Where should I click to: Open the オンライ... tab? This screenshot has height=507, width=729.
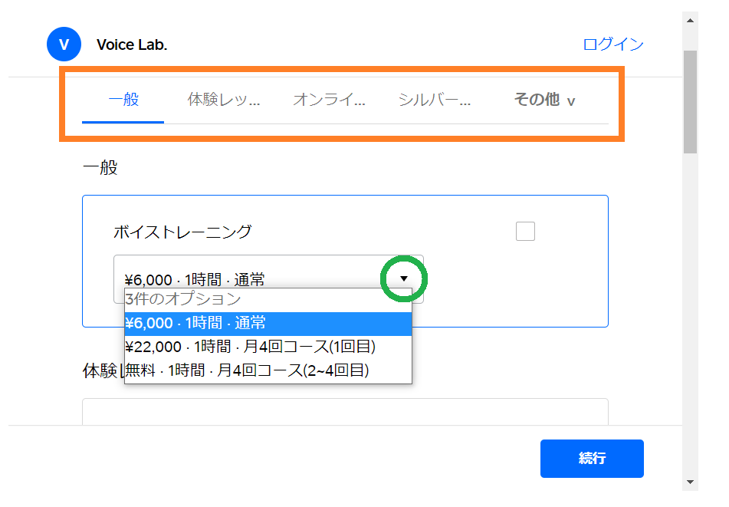pyautogui.click(x=329, y=100)
